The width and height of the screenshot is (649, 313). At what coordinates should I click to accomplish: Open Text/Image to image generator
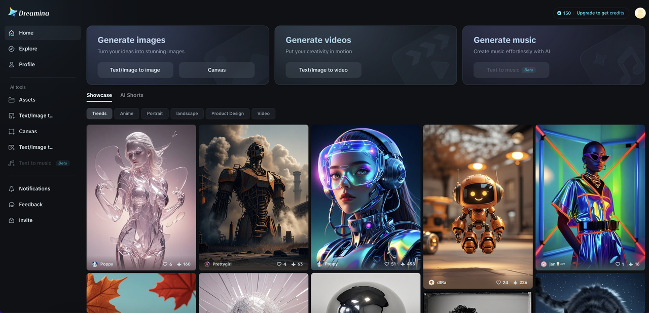[135, 70]
